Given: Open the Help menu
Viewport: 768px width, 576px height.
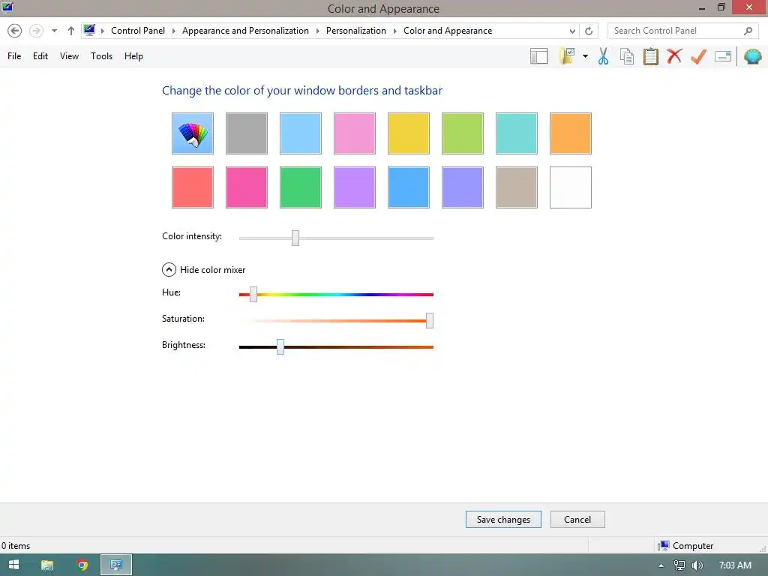Looking at the screenshot, I should coord(133,55).
